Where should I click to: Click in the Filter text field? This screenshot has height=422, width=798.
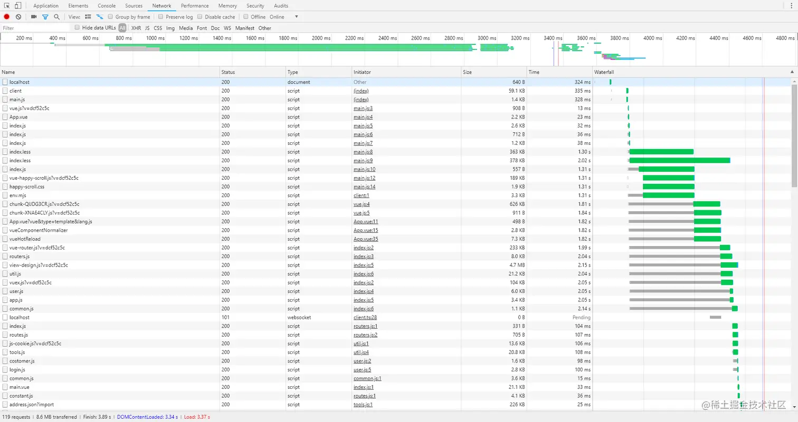(x=36, y=28)
